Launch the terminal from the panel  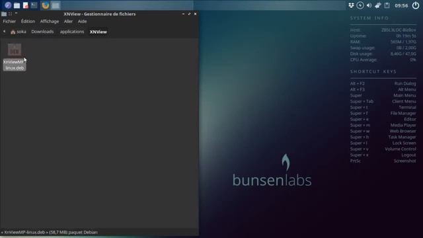(x=34, y=5)
